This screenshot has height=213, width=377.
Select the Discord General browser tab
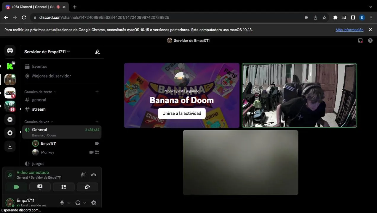coord(35,7)
